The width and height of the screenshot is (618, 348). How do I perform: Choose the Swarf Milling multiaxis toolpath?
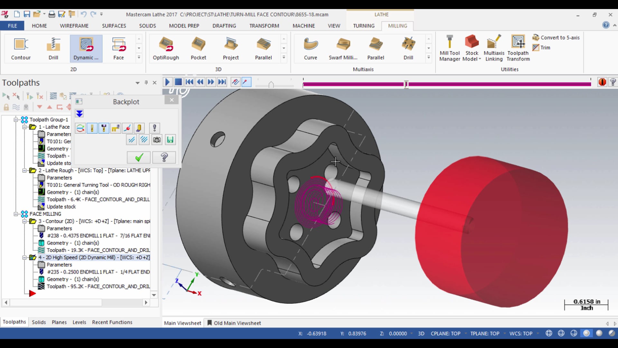point(343,49)
